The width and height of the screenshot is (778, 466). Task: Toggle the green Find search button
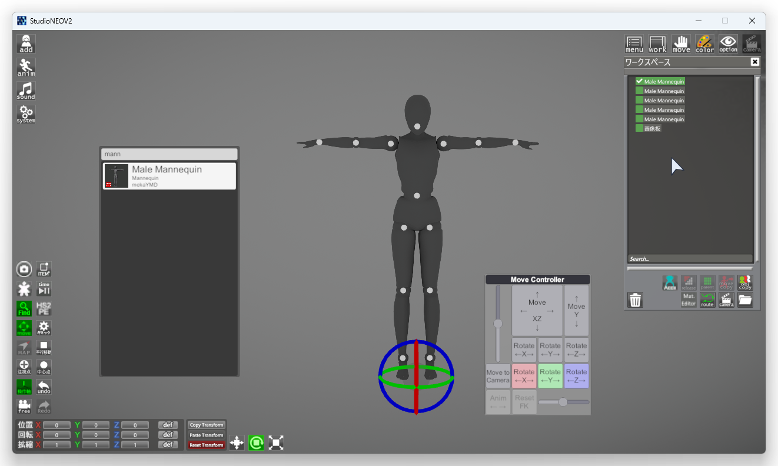pos(24,308)
